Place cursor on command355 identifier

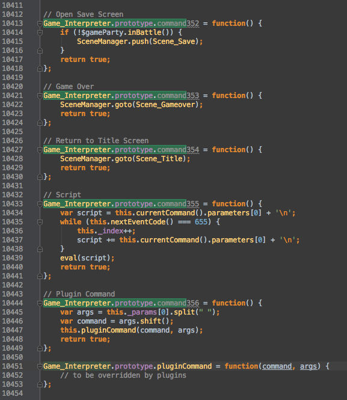click(178, 204)
